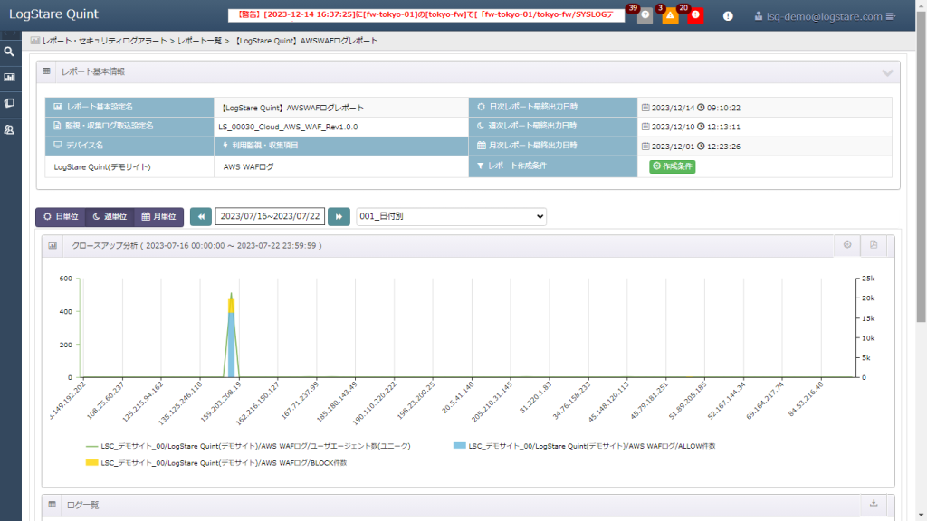This screenshot has height=521, width=927.
Task: Toggle the yellow BLOCK件数 legend swatch
Action: (91, 462)
